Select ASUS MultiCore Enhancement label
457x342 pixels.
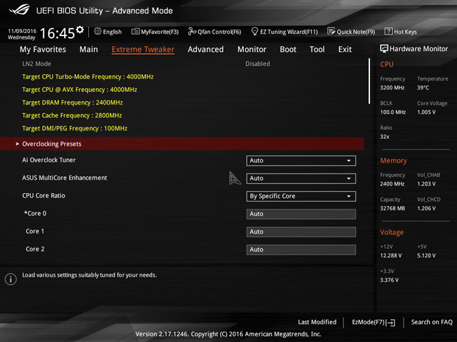tap(64, 178)
